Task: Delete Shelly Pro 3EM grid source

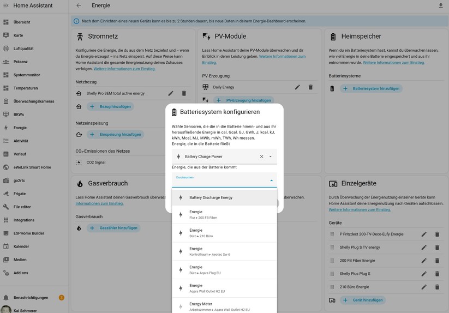Action: (x=184, y=93)
